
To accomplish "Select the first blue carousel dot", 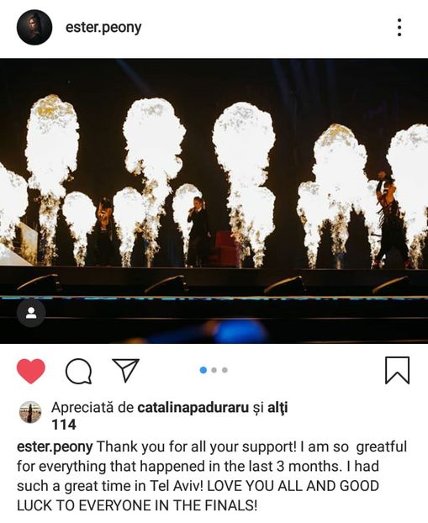I will click(x=203, y=370).
